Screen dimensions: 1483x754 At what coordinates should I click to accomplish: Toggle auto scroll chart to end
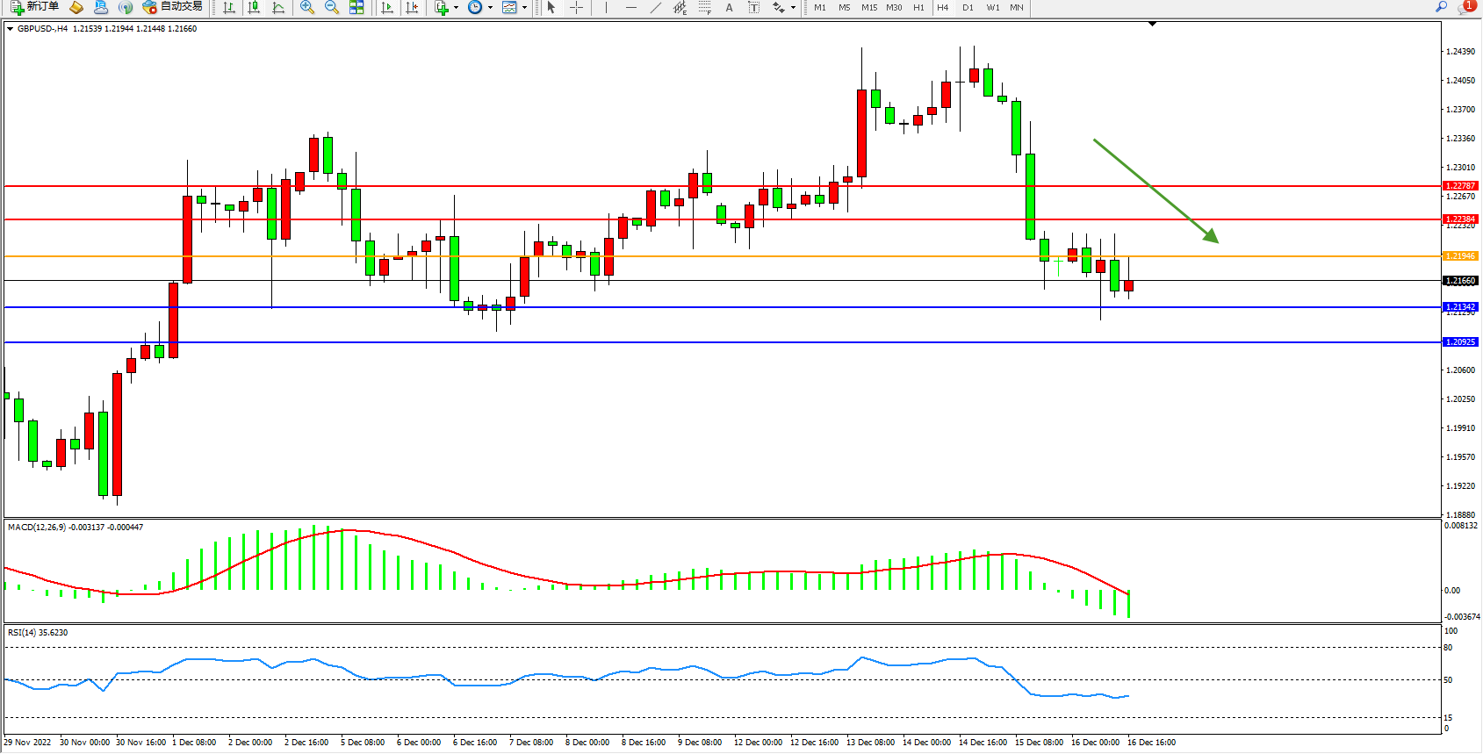[x=387, y=8]
